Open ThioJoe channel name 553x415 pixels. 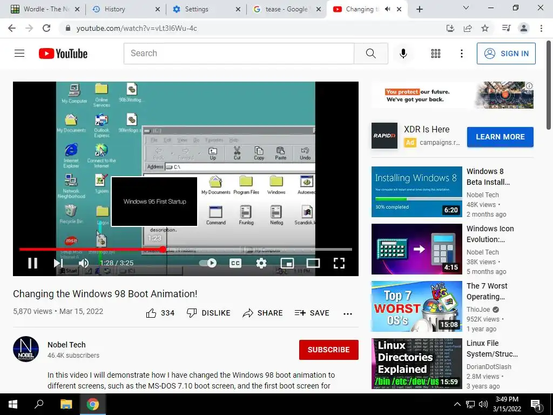pyautogui.click(x=478, y=310)
